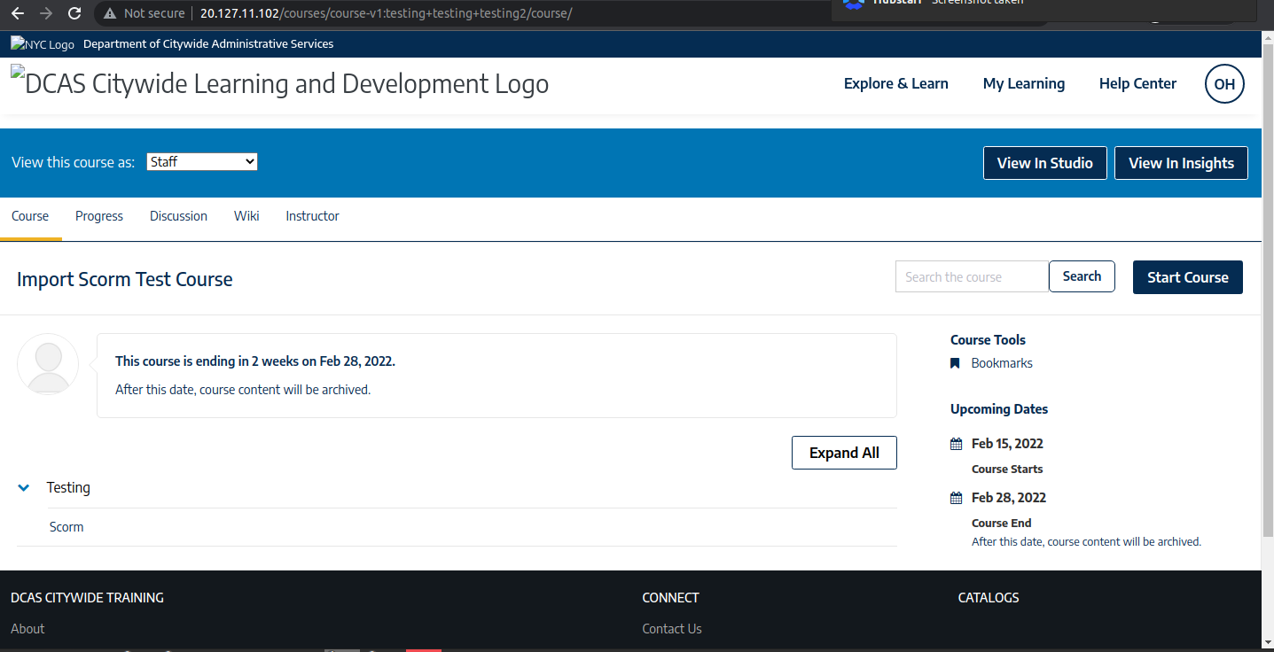The height and width of the screenshot is (652, 1274).
Task: Click the Testing section title
Action: [x=68, y=487]
